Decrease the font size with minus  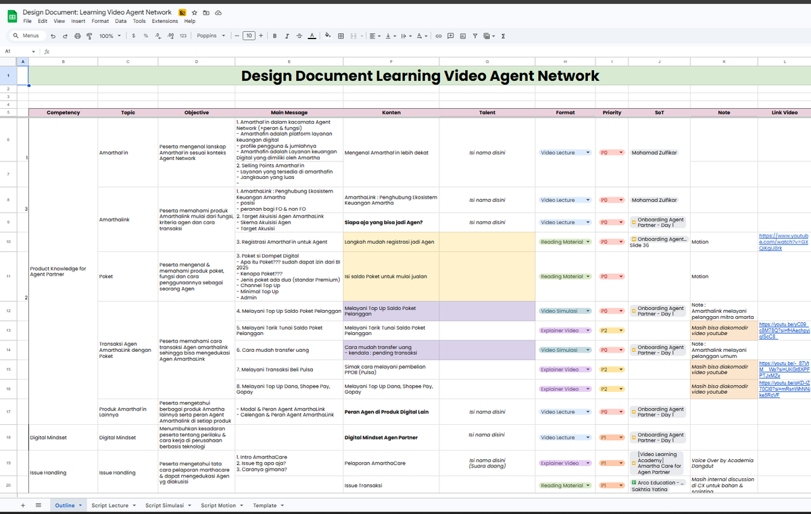pyautogui.click(x=237, y=36)
